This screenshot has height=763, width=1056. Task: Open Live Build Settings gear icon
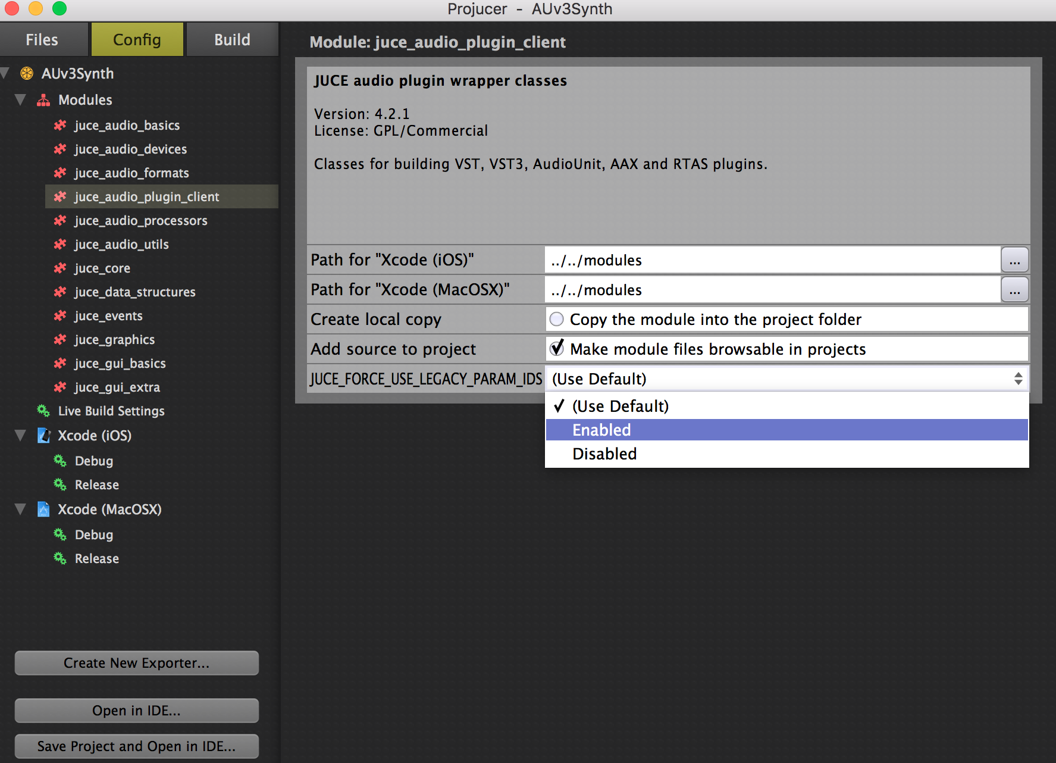tap(43, 411)
